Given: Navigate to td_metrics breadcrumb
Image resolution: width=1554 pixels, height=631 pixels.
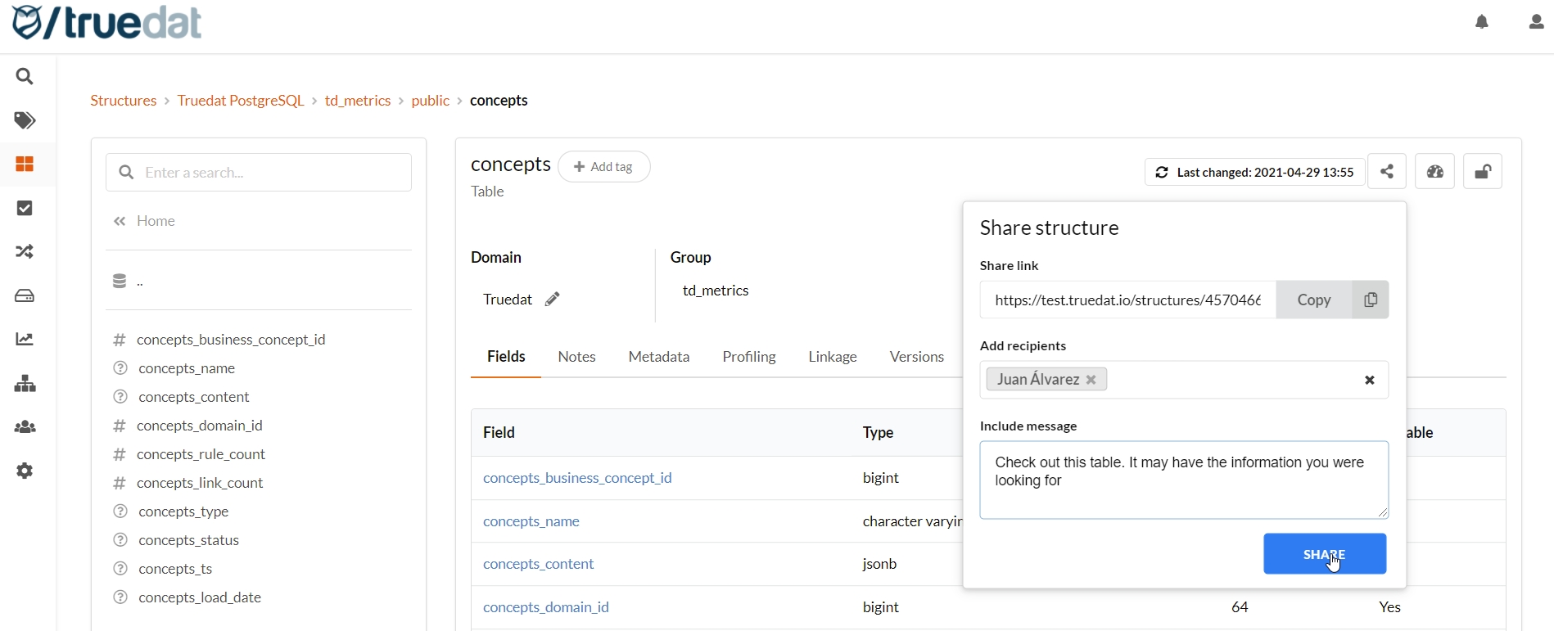Looking at the screenshot, I should tap(358, 101).
